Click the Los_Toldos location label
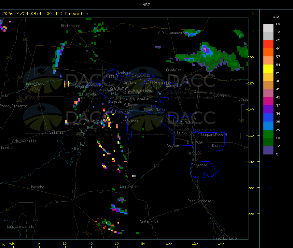 point(130,187)
